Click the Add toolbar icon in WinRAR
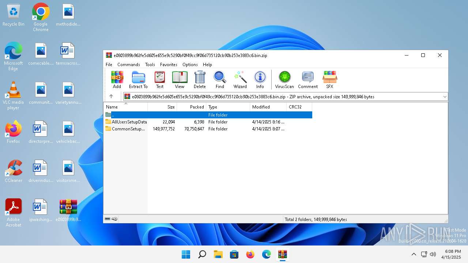This screenshot has width=468, height=263. click(117, 80)
